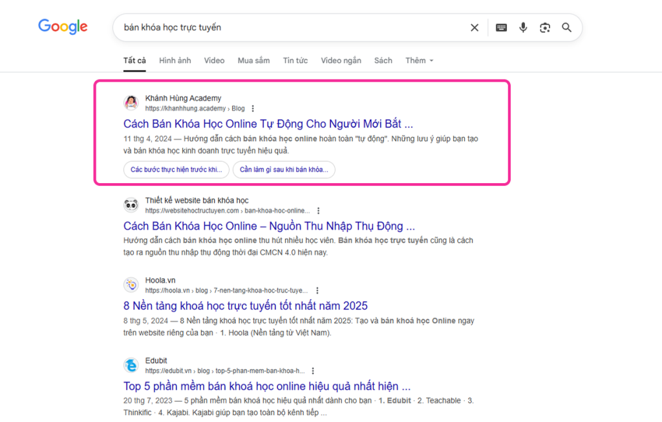
Task: Open Top 5 phần mềm bán khoá học link
Action: (267, 386)
